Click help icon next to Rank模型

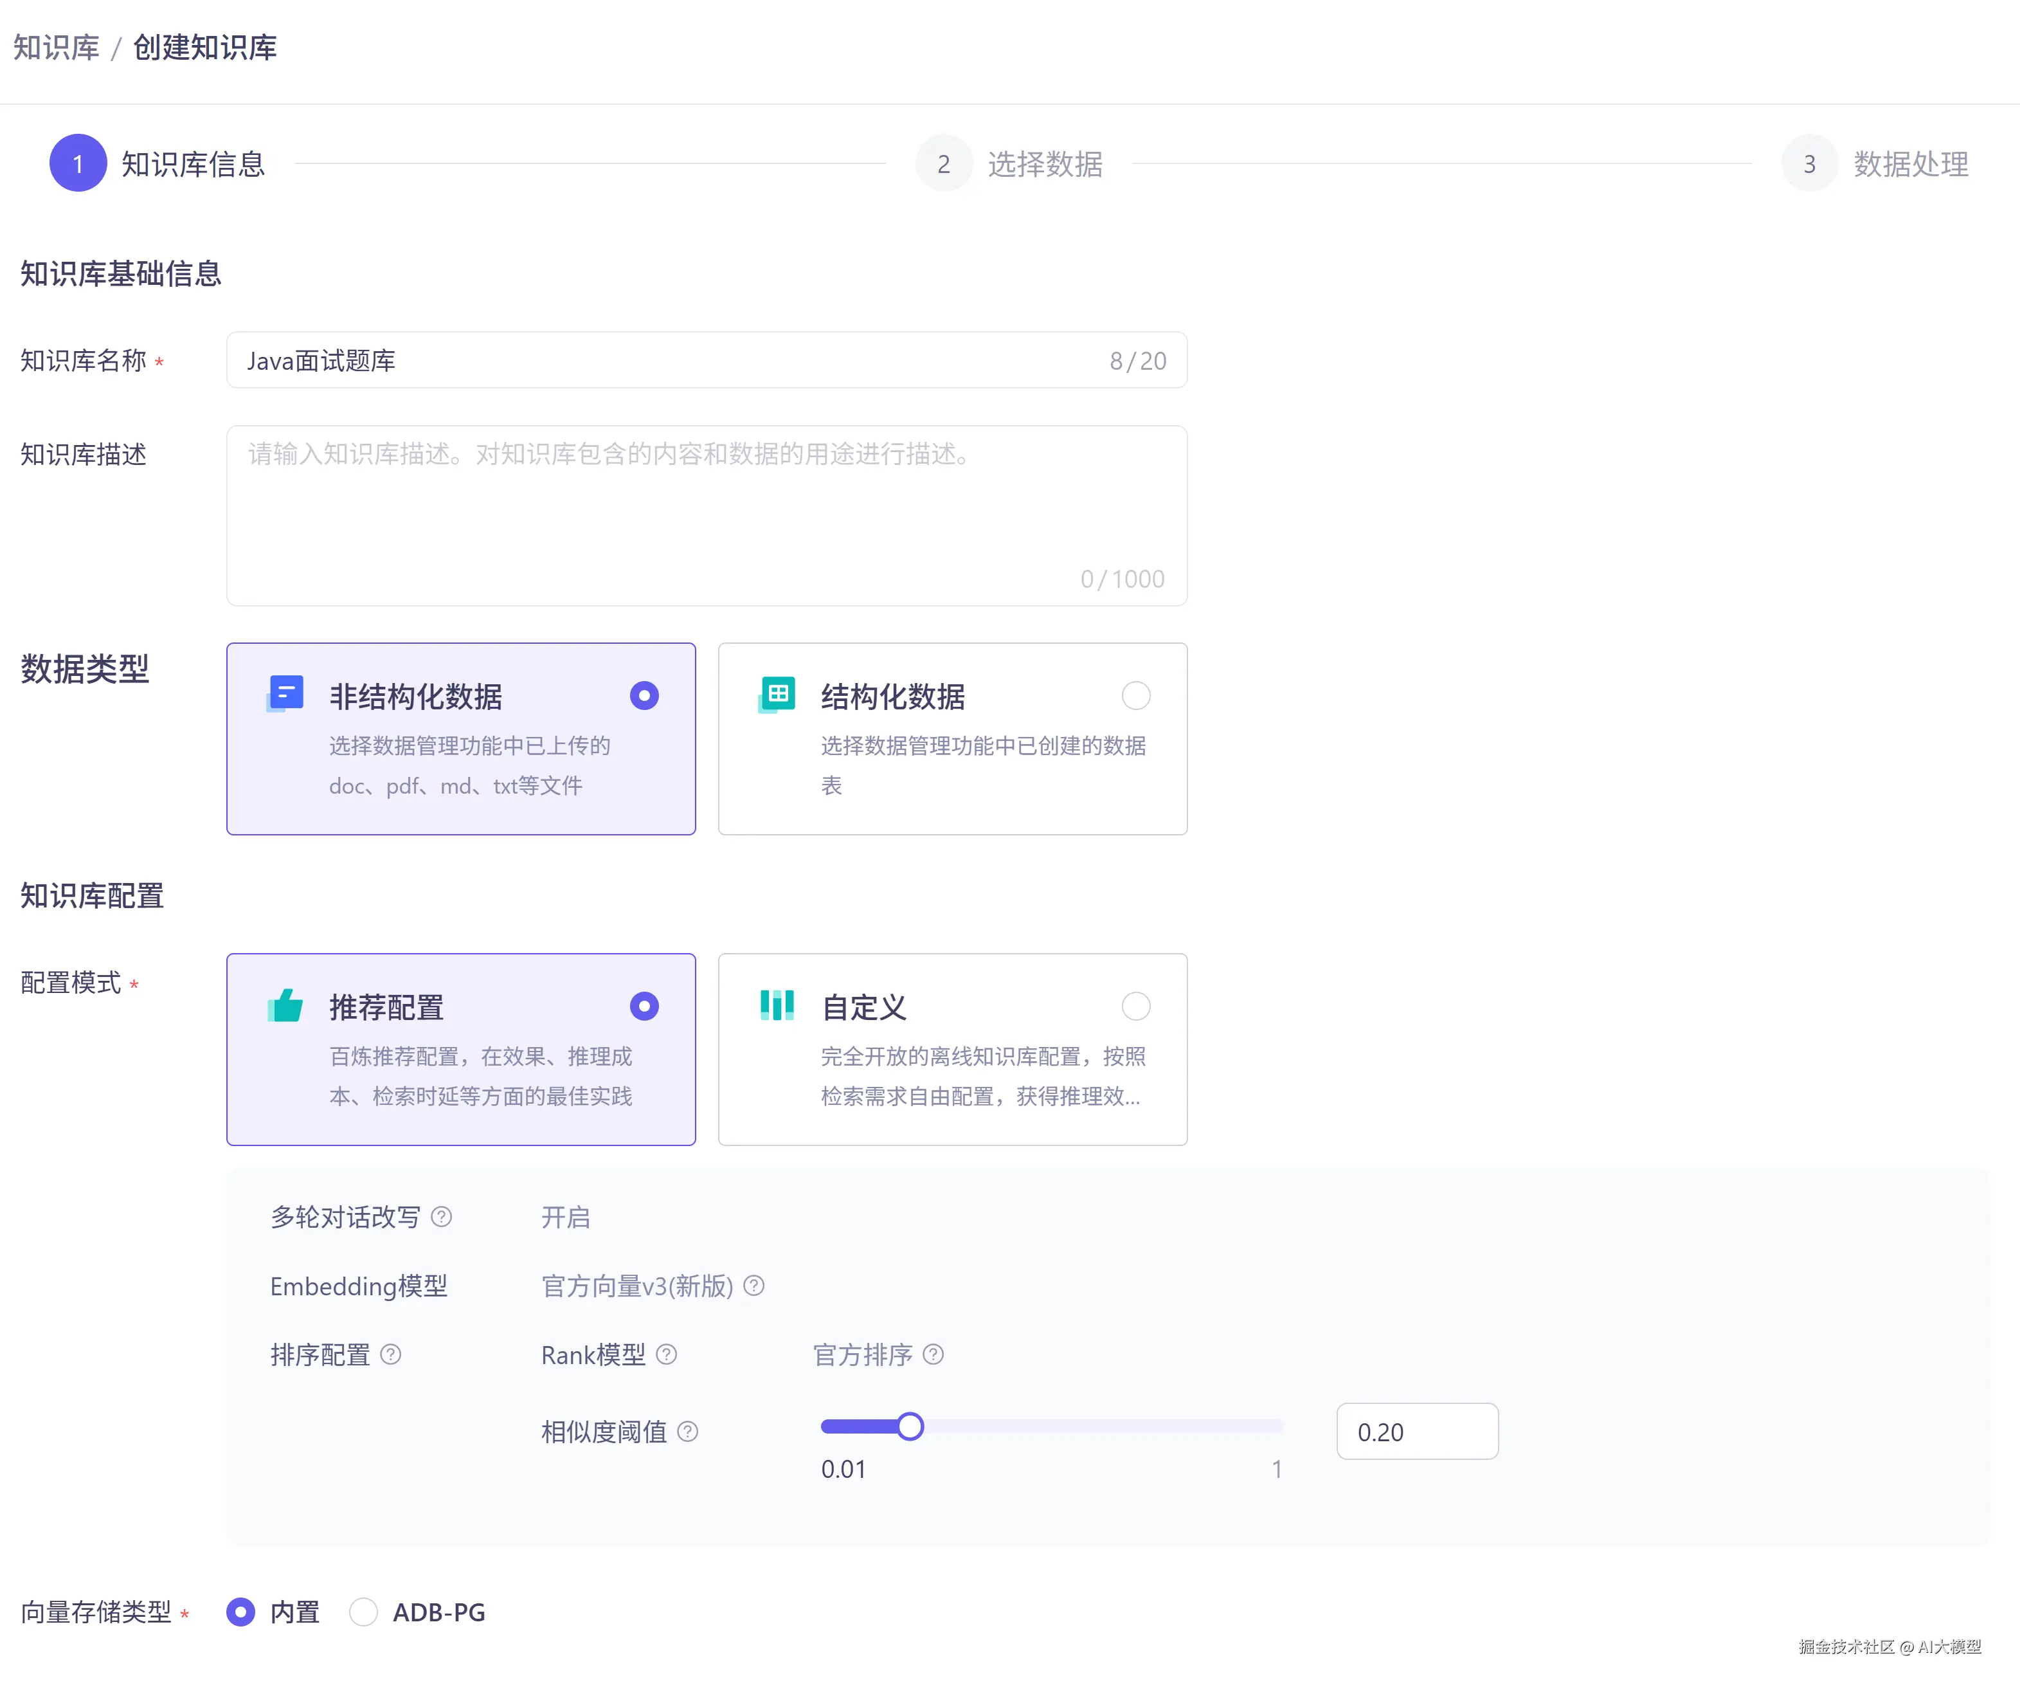(667, 1354)
